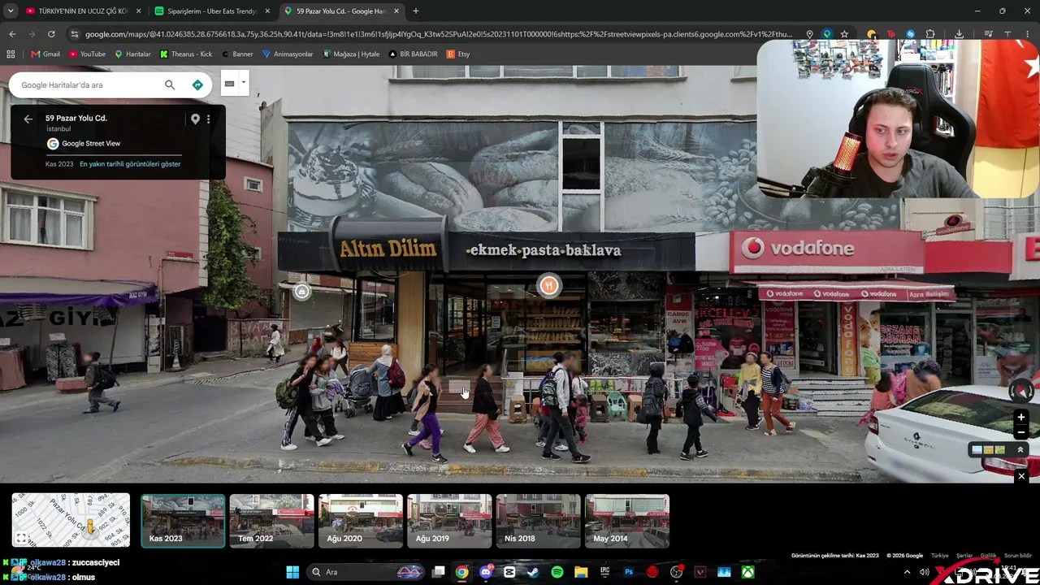Screen dimensions: 1040x585
Task: Open the Google apps grid in bookmarks bar
Action: pyautogui.click(x=11, y=54)
